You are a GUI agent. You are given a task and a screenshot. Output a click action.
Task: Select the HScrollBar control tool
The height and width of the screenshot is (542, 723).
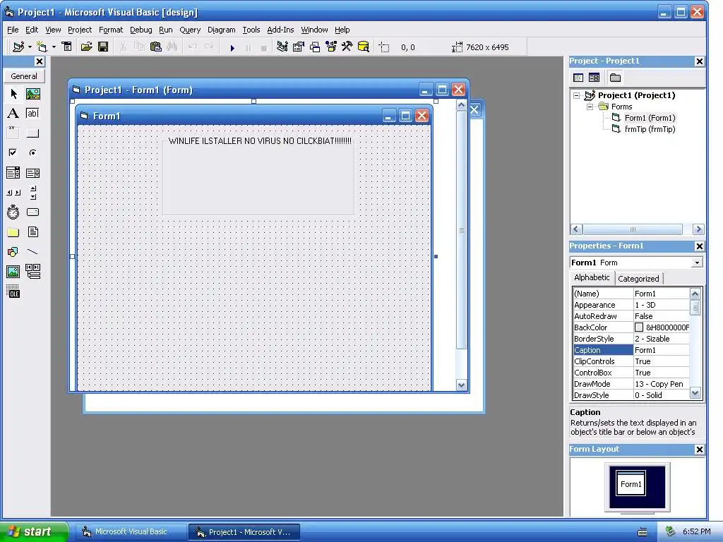(13, 193)
